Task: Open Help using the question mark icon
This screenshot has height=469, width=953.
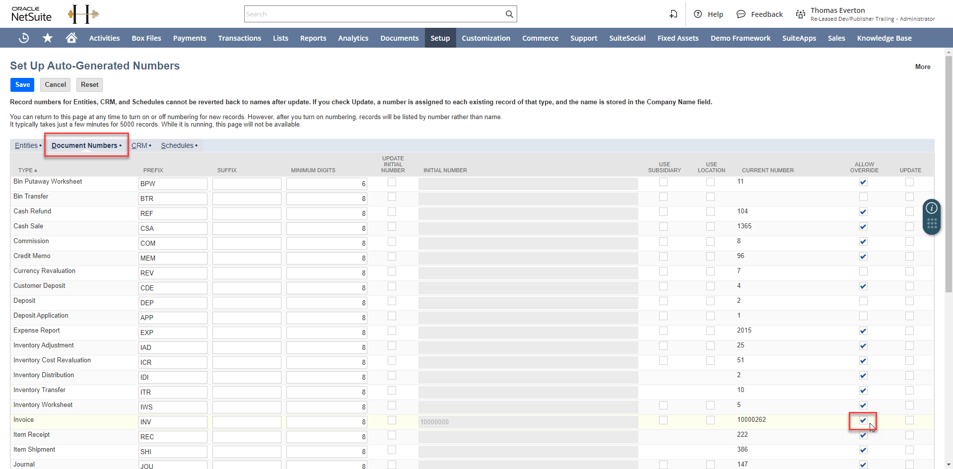Action: tap(698, 14)
